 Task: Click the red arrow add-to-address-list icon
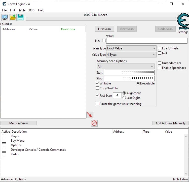coord(90,115)
